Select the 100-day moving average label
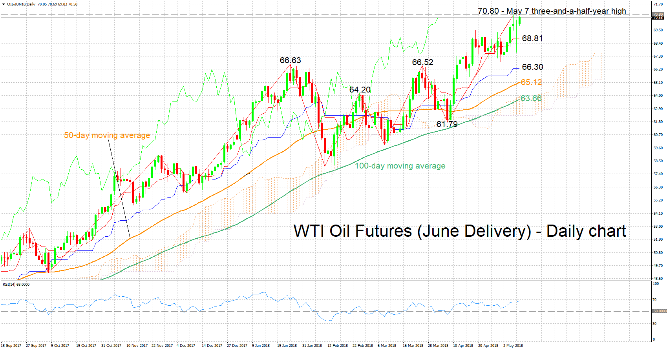 point(400,166)
